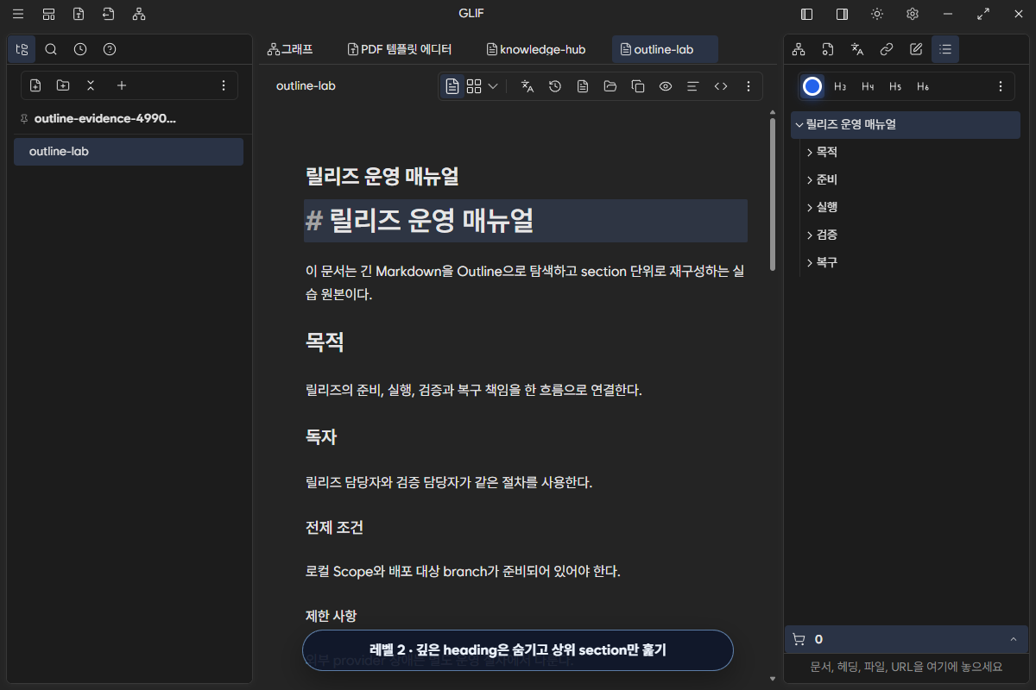This screenshot has width=1036, height=690.
Task: Click the plus add button in sidebar toolbar
Action: click(x=122, y=85)
